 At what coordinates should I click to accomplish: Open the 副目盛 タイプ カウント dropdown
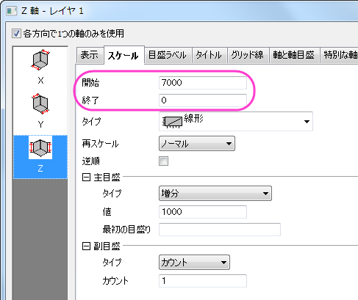194,263
